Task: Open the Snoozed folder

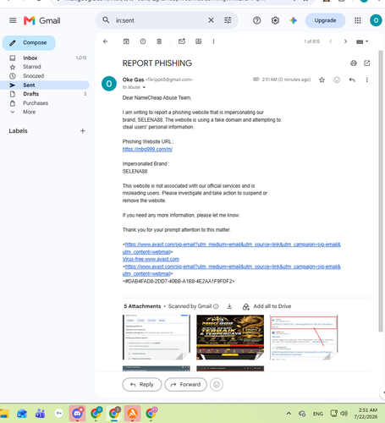Action: (x=45, y=76)
